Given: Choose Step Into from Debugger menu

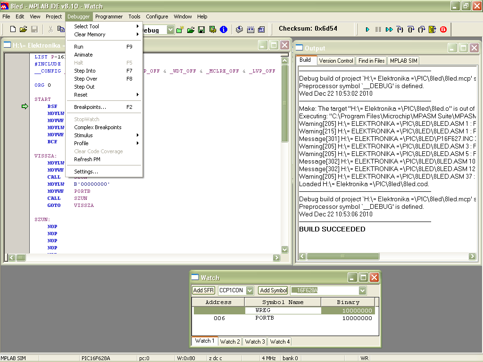Looking at the screenshot, I should pyautogui.click(x=85, y=71).
